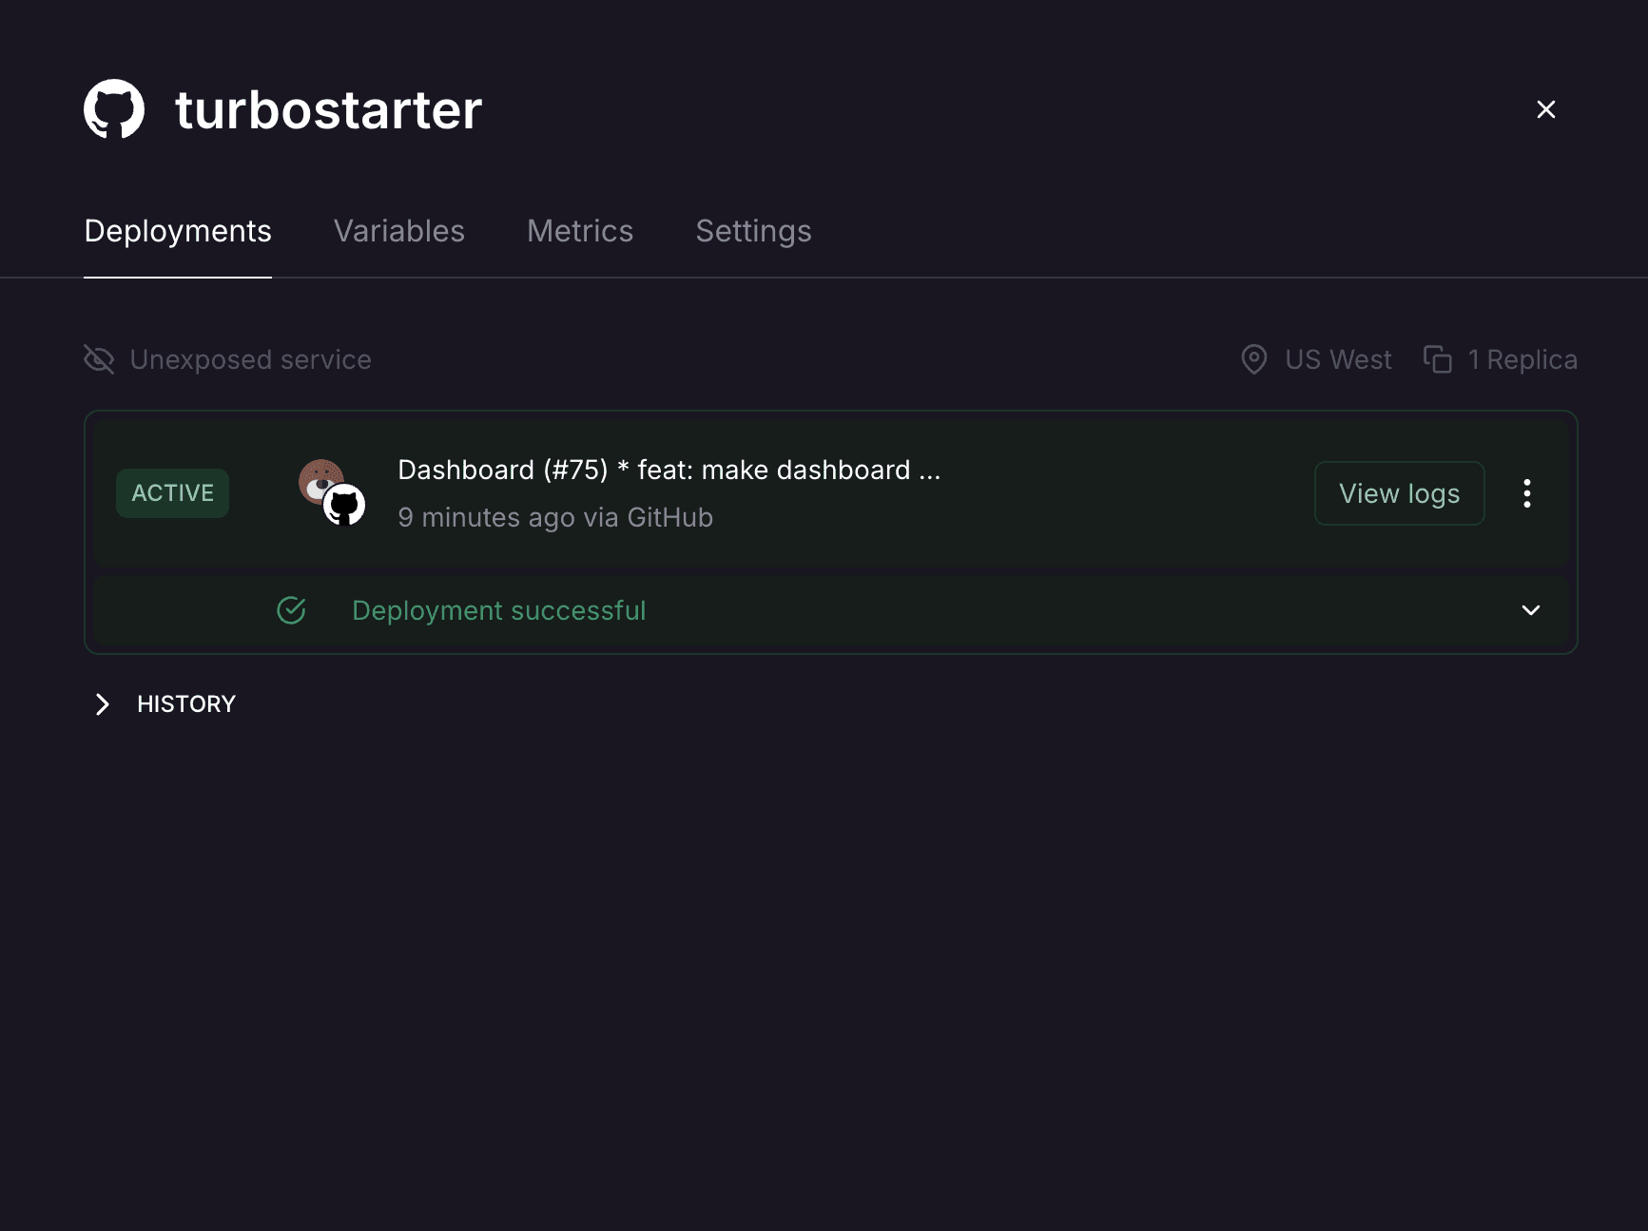Screen dimensions: 1648x1231
Task: Click the replica copy icon
Action: click(x=1438, y=359)
